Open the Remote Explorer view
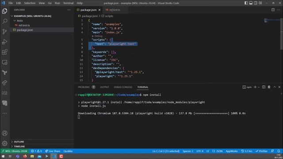The width and height of the screenshot is (283, 159). point(5,62)
